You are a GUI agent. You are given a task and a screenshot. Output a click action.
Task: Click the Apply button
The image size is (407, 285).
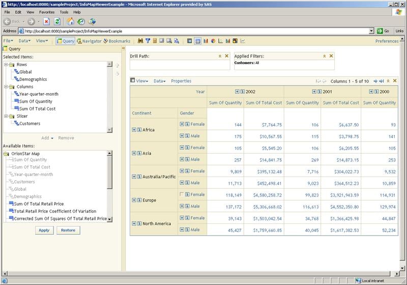(x=44, y=230)
